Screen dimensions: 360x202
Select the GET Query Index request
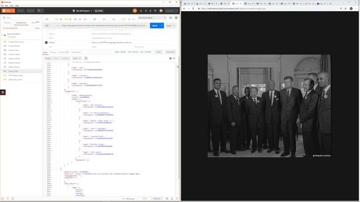click(21, 71)
